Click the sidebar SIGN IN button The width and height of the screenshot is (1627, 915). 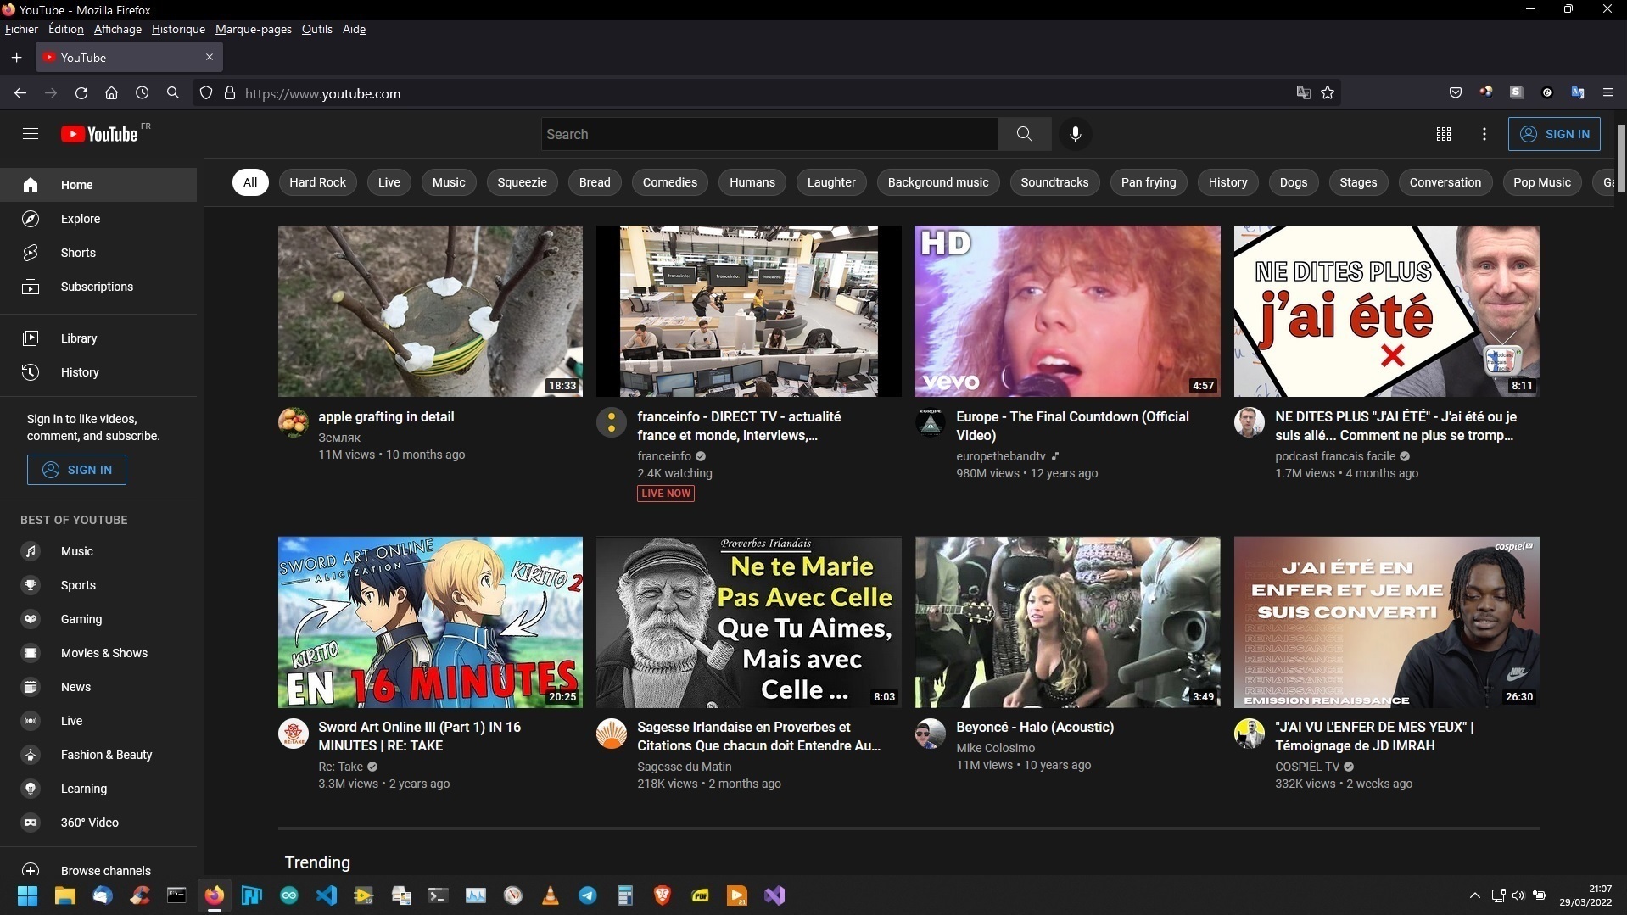click(x=76, y=470)
